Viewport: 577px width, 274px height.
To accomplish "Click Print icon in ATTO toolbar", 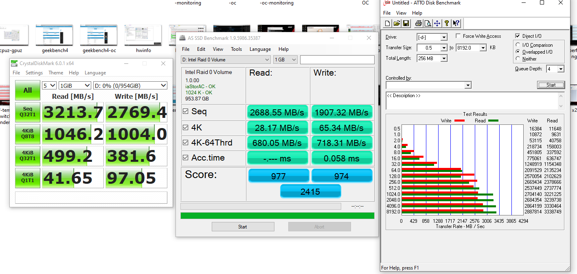I will coord(418,23).
